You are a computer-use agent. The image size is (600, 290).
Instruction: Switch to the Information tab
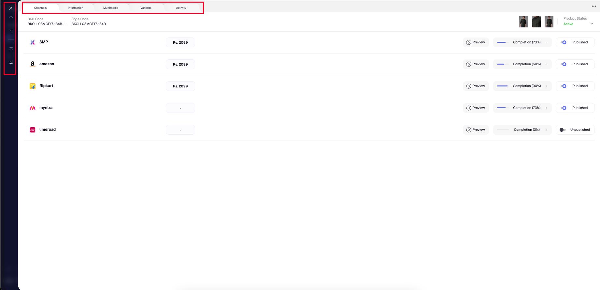click(76, 8)
